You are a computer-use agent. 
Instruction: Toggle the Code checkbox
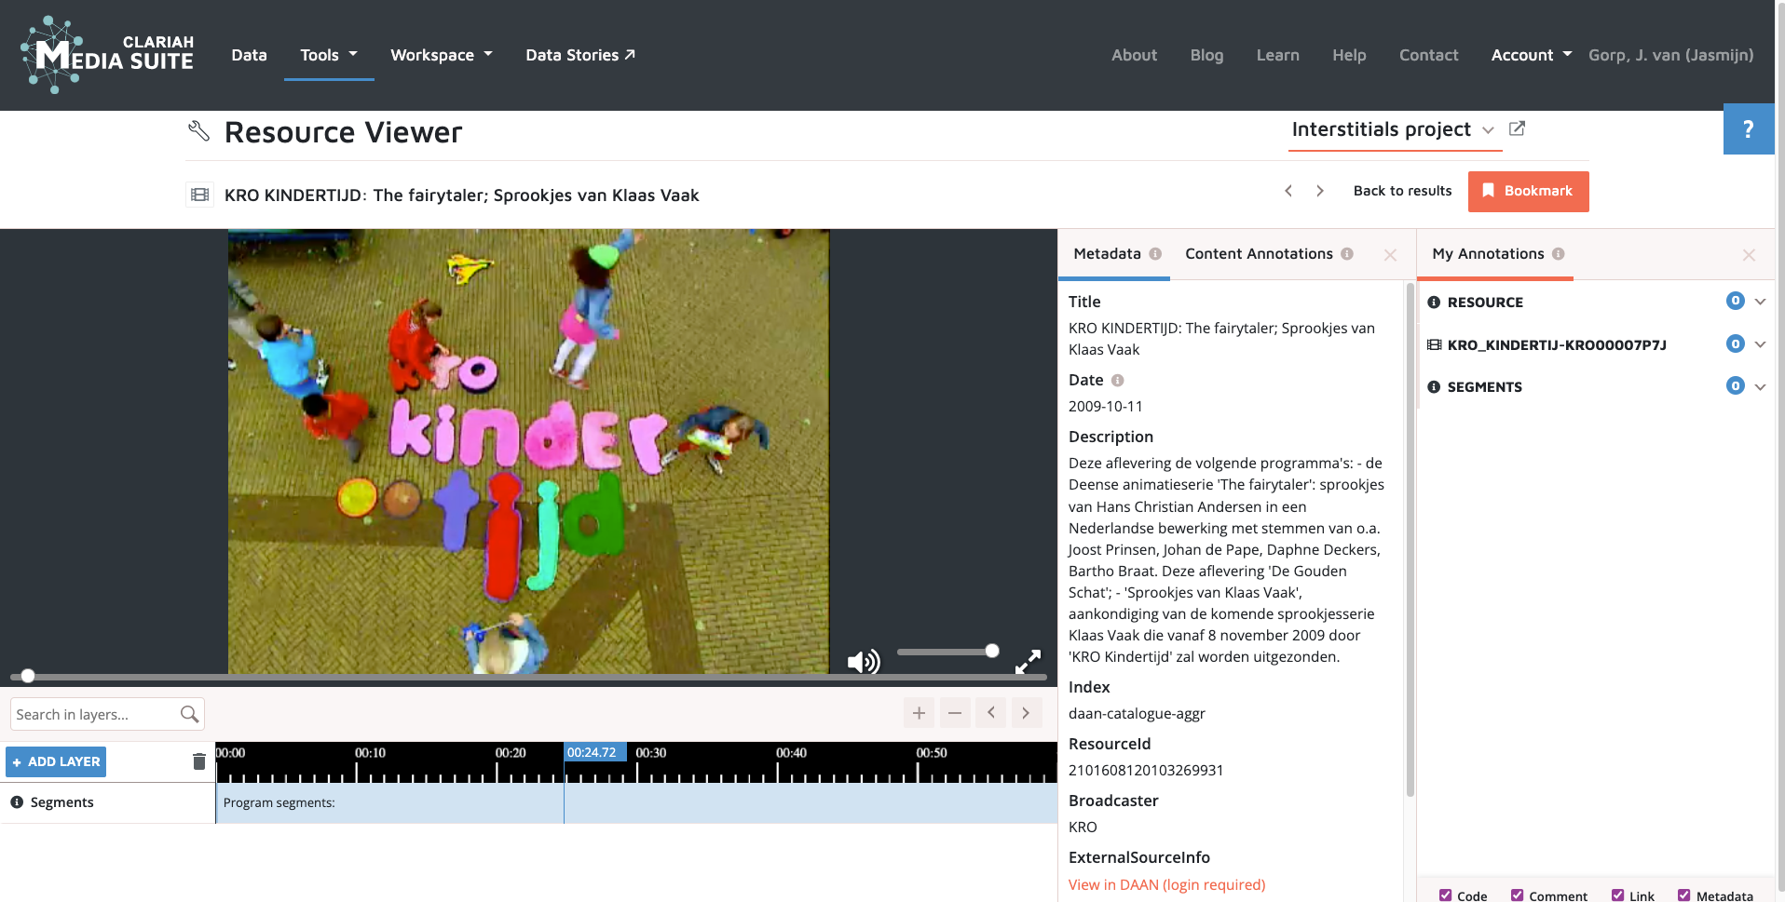pos(1445,895)
